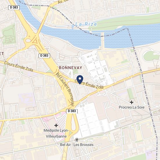Select Cours Émile Zola label beside the pin
Viewport: 160px width, 160px height.
[x=89, y=84]
